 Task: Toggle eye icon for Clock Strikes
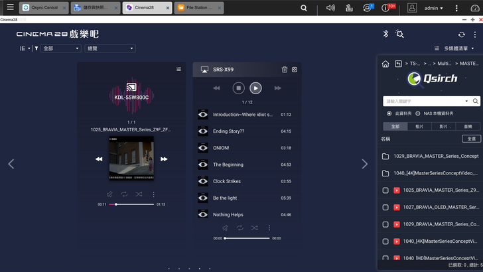pos(203,181)
